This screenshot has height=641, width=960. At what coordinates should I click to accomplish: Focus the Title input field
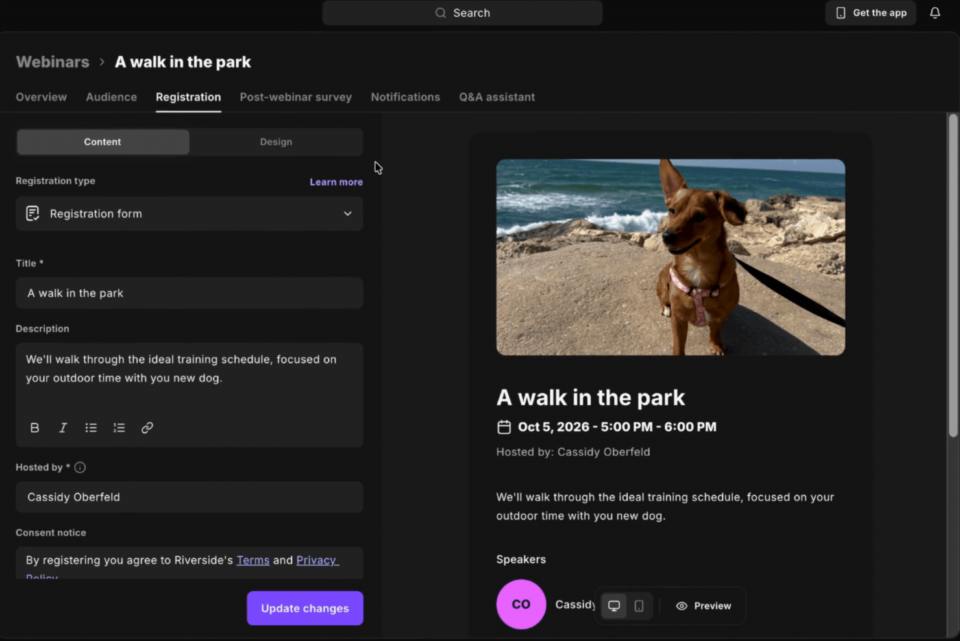190,294
